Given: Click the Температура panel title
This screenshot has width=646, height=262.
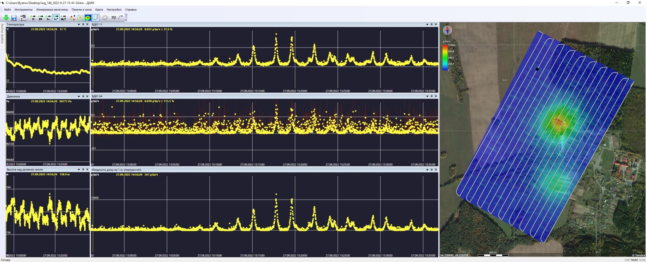Looking at the screenshot, I should click(x=15, y=24).
